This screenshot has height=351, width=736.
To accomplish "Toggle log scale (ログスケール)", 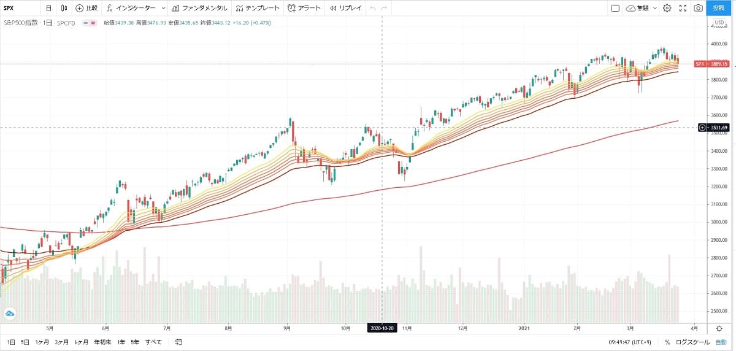I will coord(692,342).
